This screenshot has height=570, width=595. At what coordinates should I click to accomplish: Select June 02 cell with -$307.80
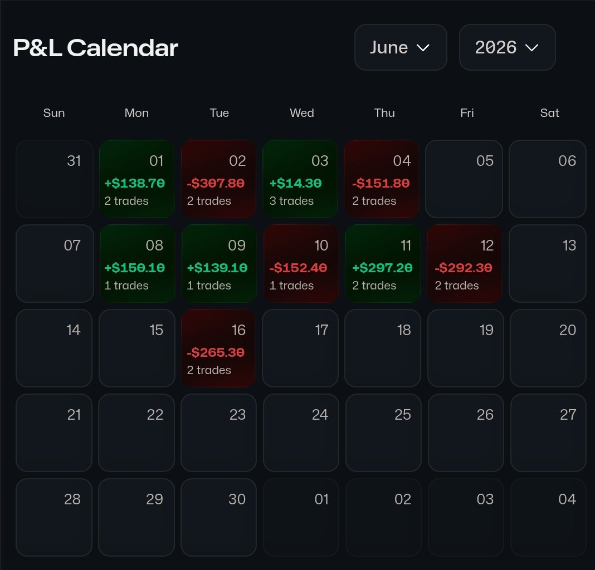point(218,179)
